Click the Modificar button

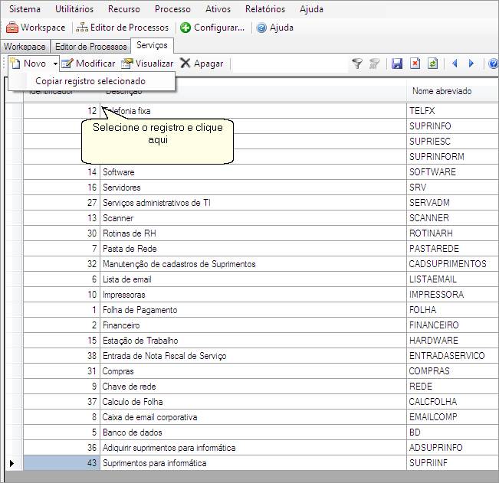coord(88,64)
